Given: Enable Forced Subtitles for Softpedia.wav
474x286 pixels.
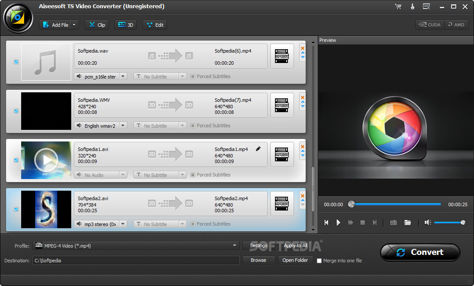Looking at the screenshot, I should coord(193,77).
